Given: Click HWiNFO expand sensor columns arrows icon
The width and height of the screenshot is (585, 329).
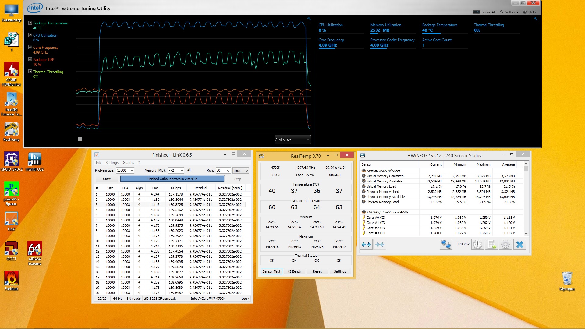Looking at the screenshot, I should point(366,245).
